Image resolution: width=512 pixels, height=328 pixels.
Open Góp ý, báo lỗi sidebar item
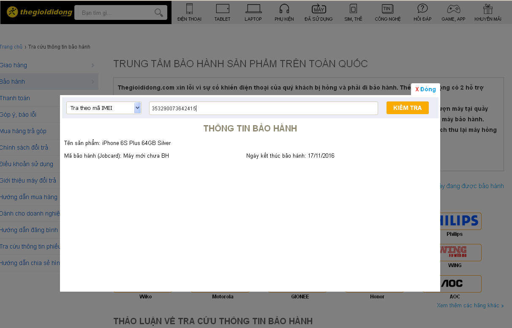18,115
